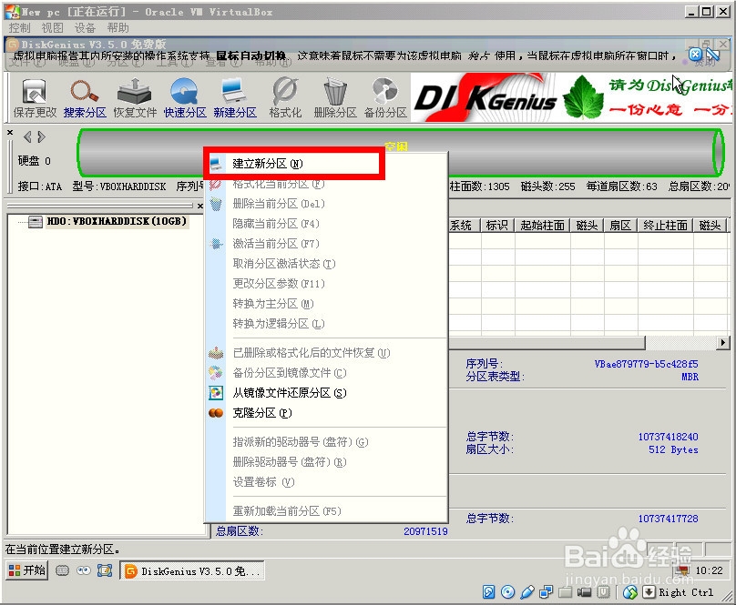Click the third quick launch icon in taskbar
Image resolution: width=736 pixels, height=605 pixels.
104,570
